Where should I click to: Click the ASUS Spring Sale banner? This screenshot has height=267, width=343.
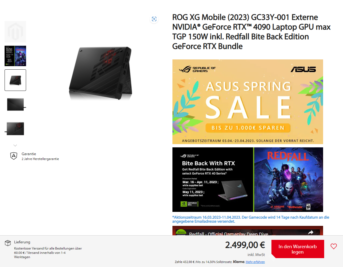point(247,102)
